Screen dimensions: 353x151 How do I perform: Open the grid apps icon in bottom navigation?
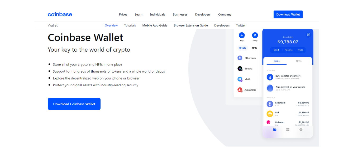click(x=288, y=130)
